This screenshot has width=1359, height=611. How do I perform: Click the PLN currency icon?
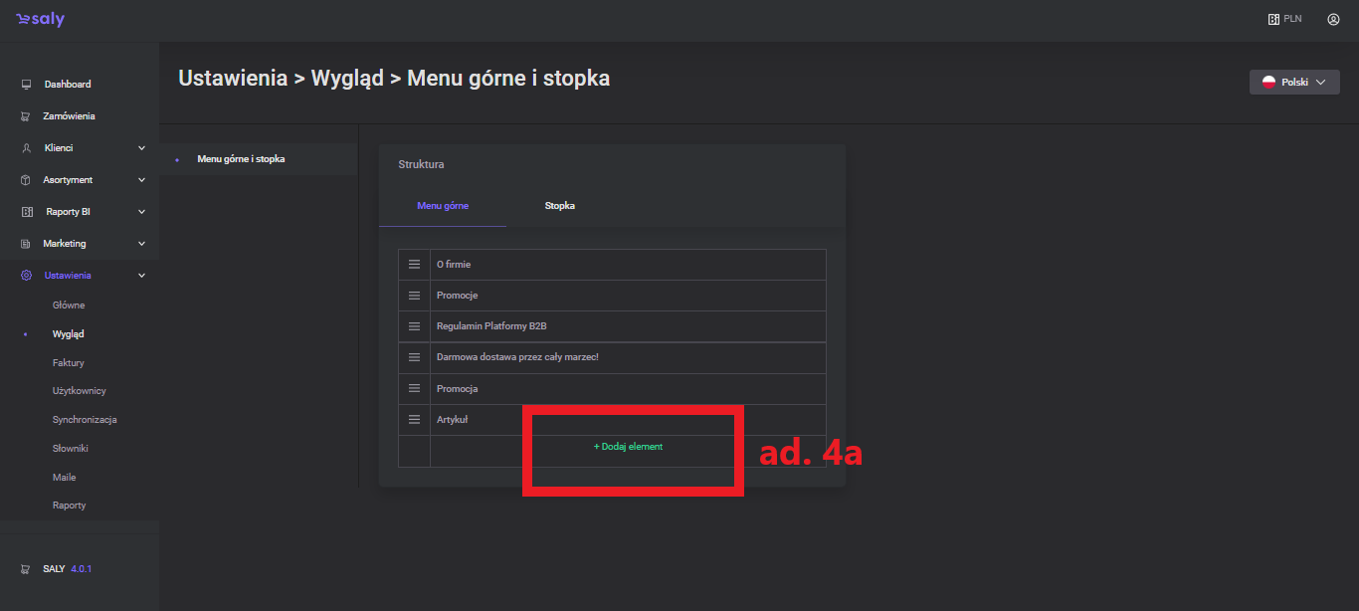pyautogui.click(x=1273, y=19)
